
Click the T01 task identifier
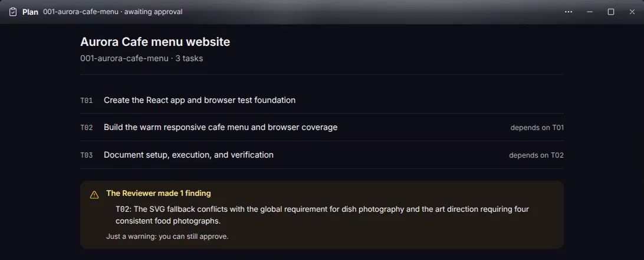[x=87, y=101]
